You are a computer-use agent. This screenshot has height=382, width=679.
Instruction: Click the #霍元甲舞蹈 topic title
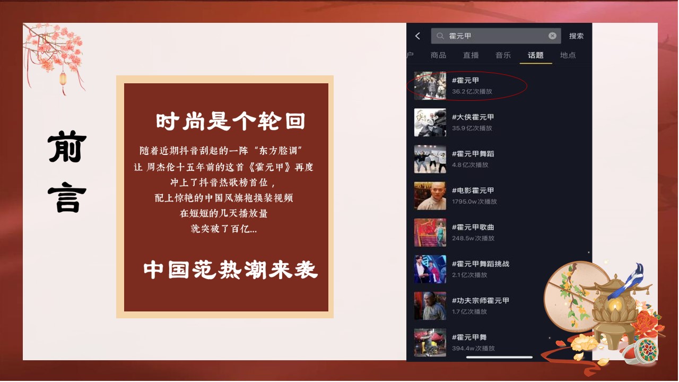point(473,154)
